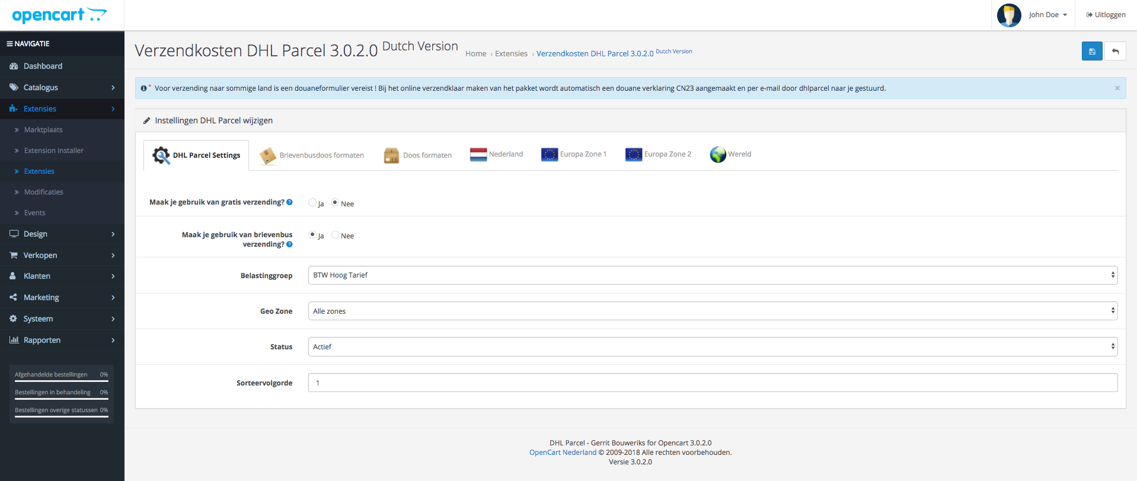This screenshot has width=1137, height=481.
Task: Open the John Doe user menu
Action: [1047, 15]
